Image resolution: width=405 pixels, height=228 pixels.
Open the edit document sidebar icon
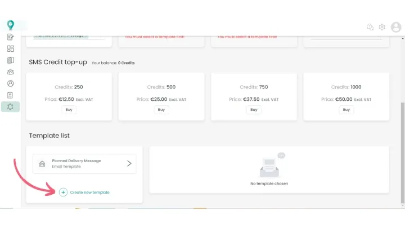pyautogui.click(x=10, y=37)
